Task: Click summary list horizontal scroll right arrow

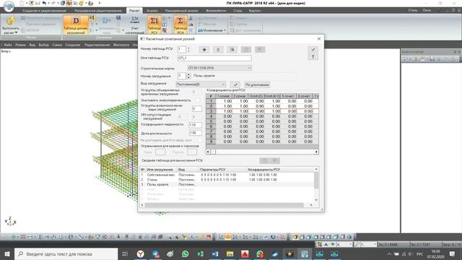Action: pos(311,205)
